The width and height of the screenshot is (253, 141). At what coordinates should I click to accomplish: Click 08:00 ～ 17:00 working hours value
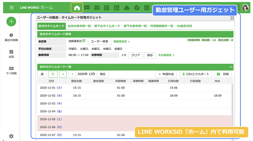[78, 55]
